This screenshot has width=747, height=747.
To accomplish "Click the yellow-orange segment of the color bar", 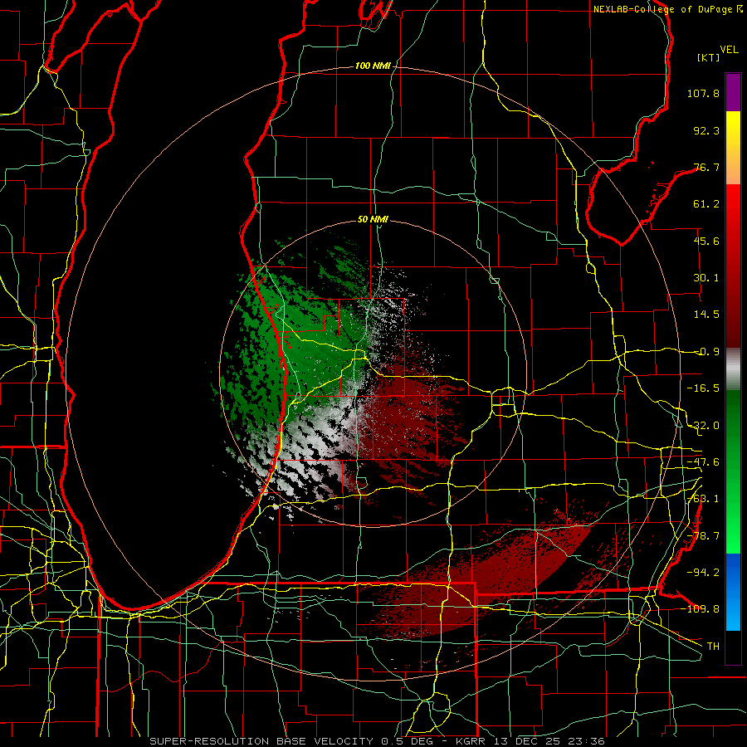I will tap(733, 148).
